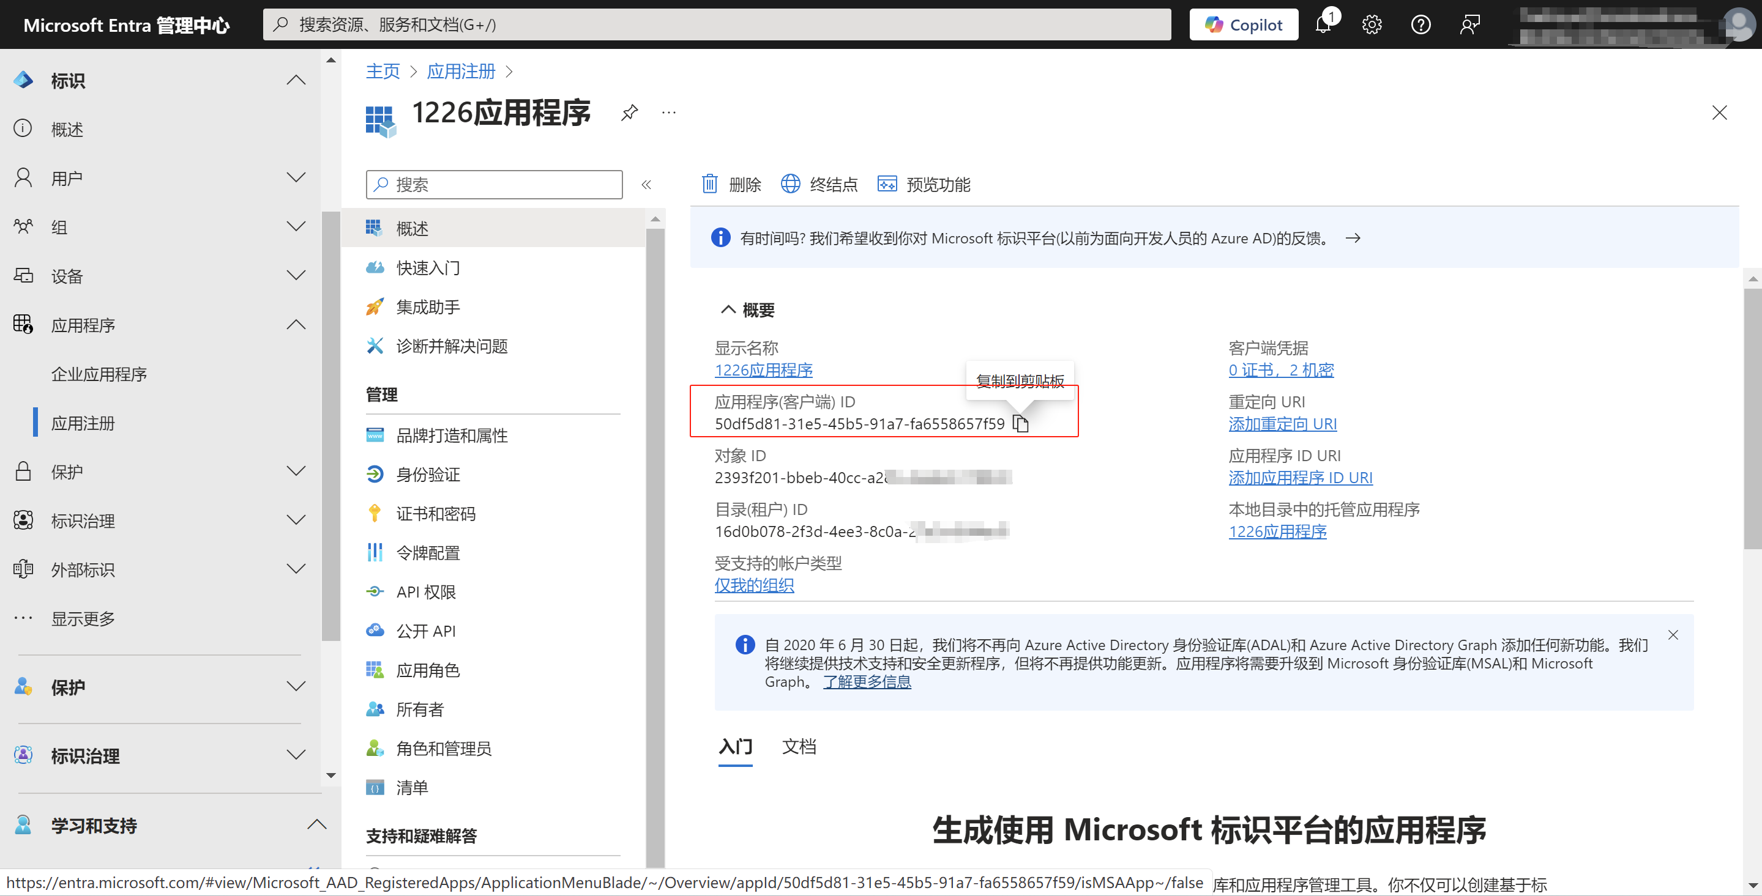
Task: Open the user account avatar
Action: [x=1741, y=24]
